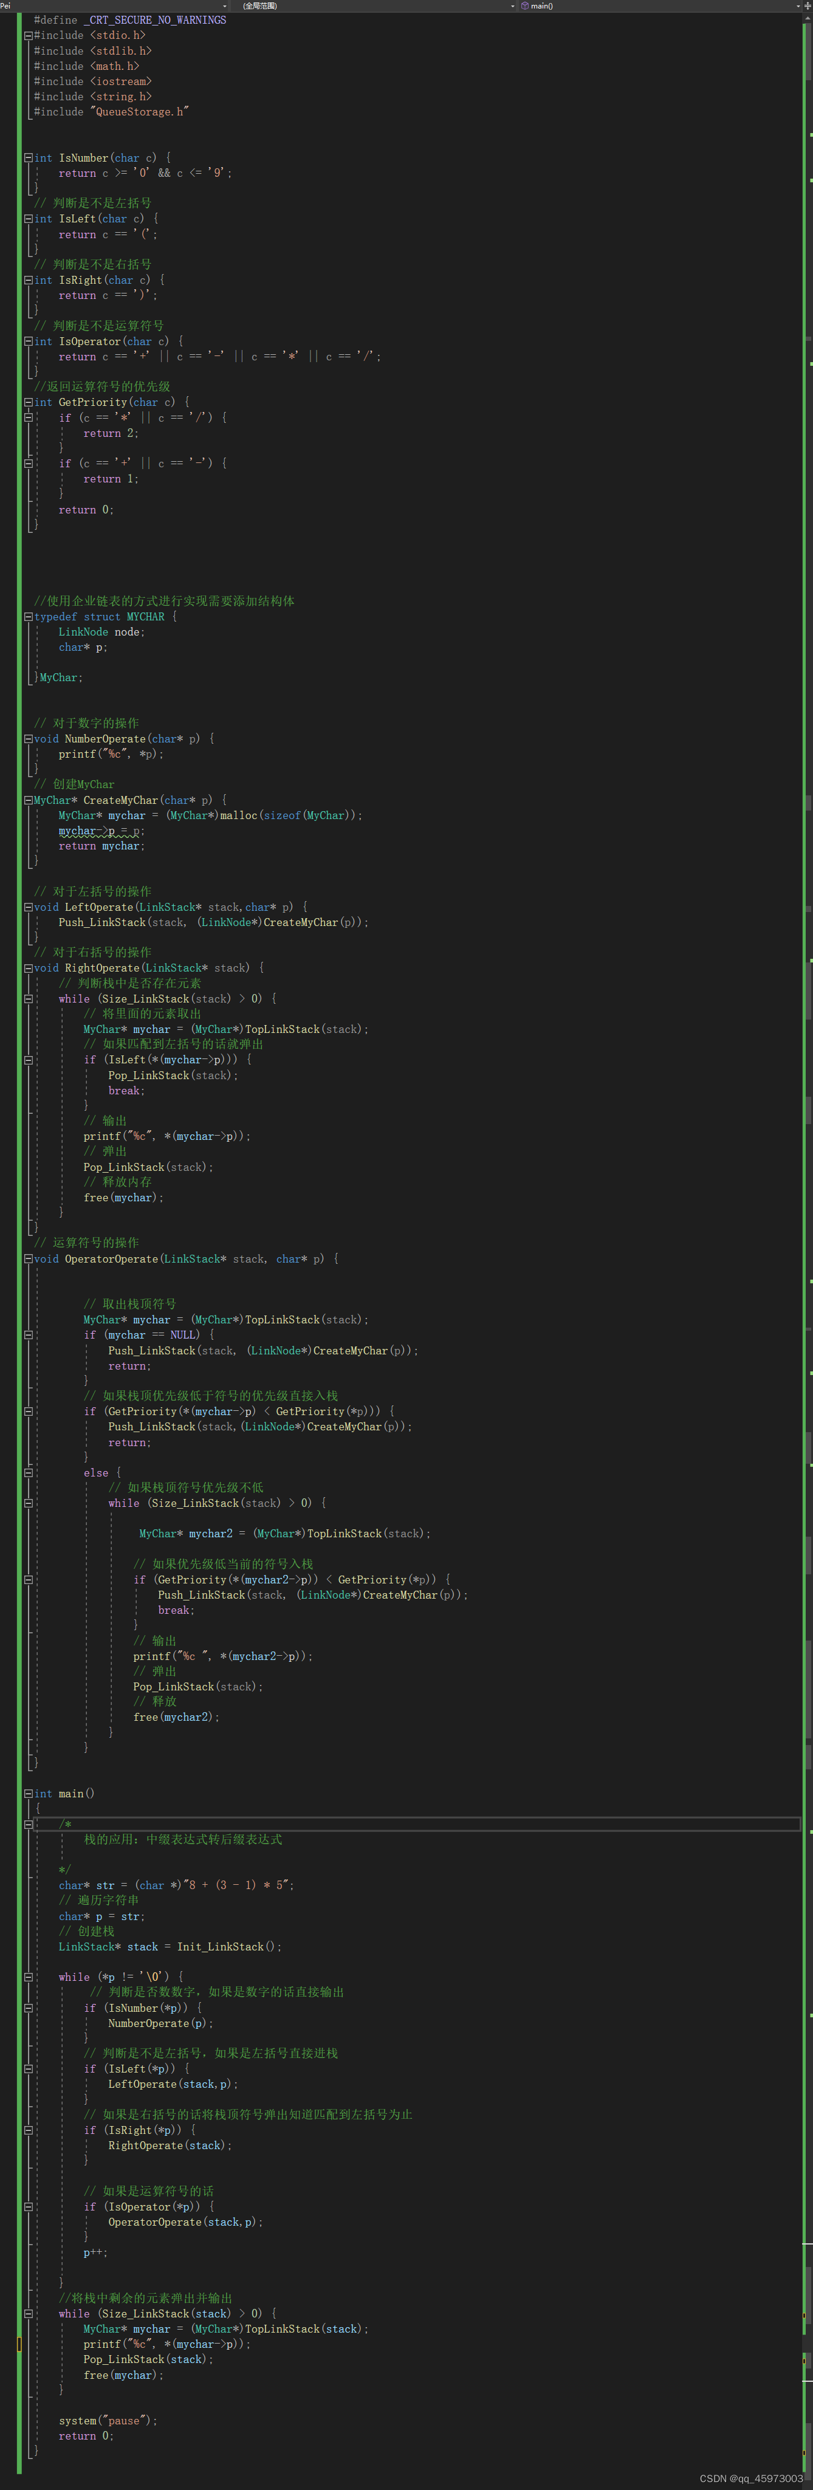Collapse the NumberOperate function

pyautogui.click(x=28, y=739)
